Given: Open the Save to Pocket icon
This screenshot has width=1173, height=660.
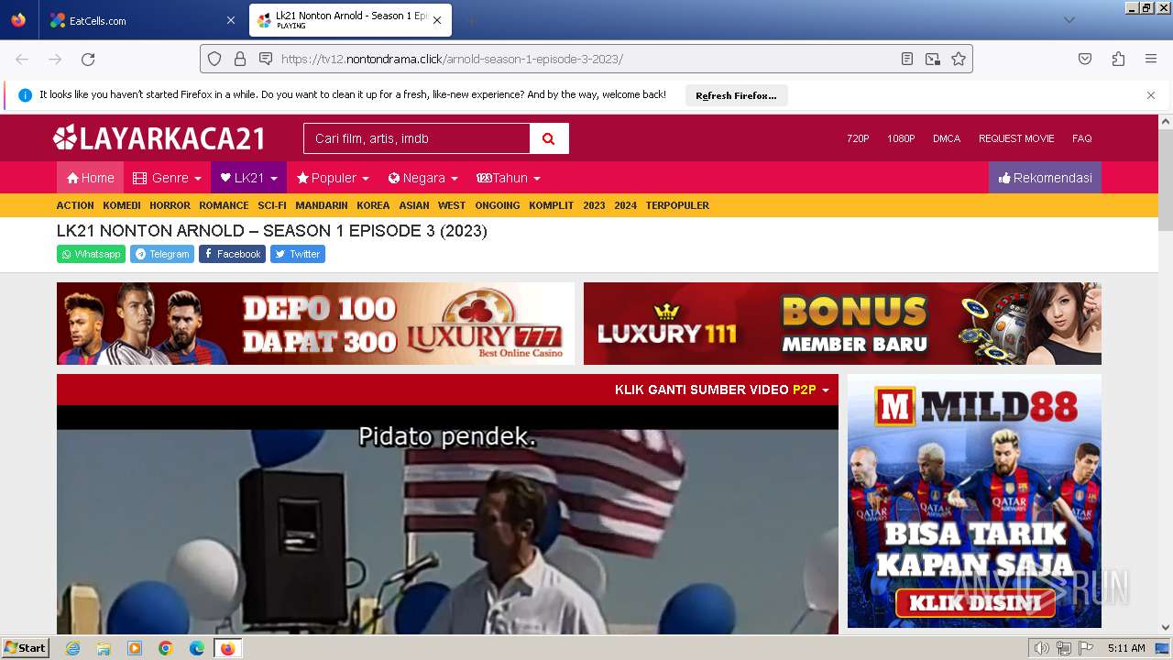Looking at the screenshot, I should [x=1085, y=59].
